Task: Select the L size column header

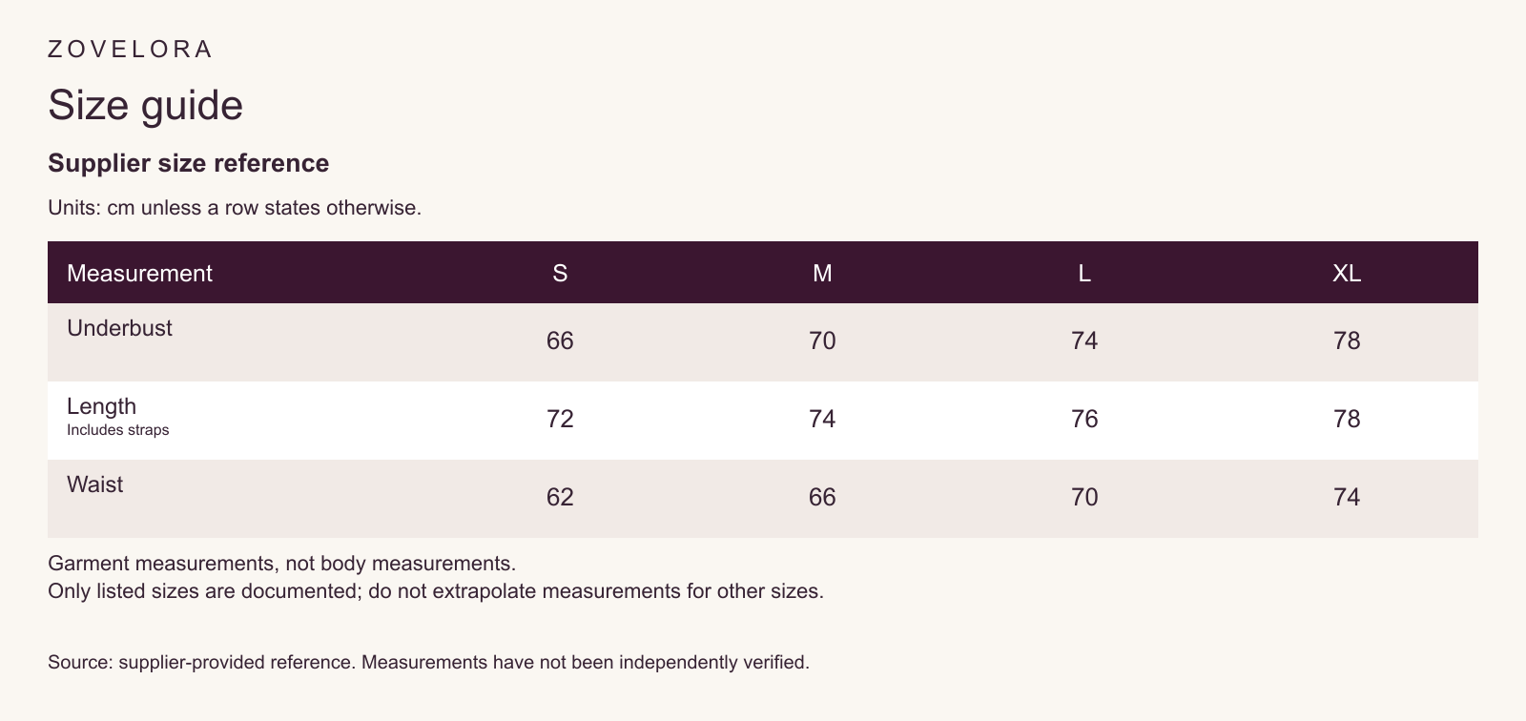Action: (1084, 273)
